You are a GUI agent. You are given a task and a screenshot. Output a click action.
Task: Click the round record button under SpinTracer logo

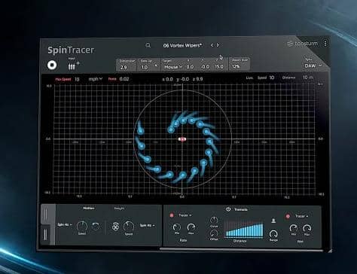point(52,65)
